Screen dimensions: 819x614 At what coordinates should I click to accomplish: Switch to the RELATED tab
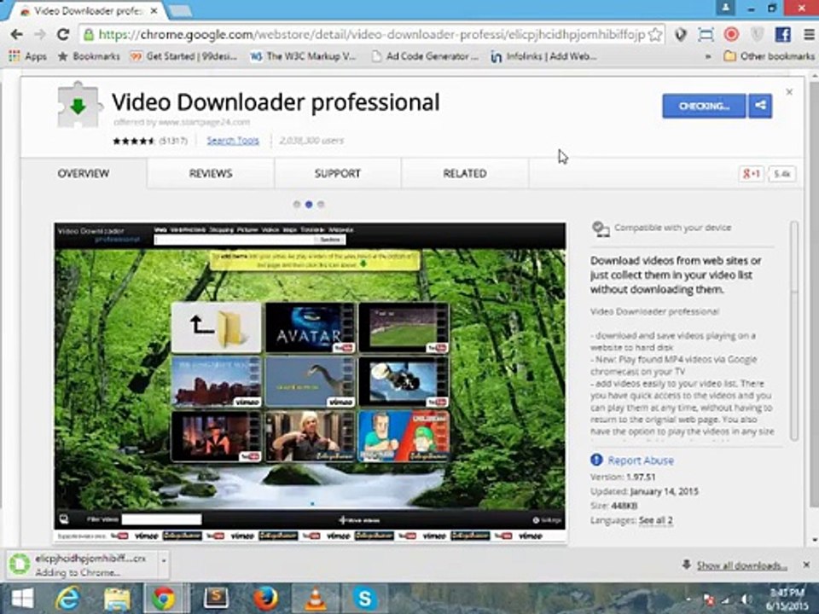(x=465, y=173)
